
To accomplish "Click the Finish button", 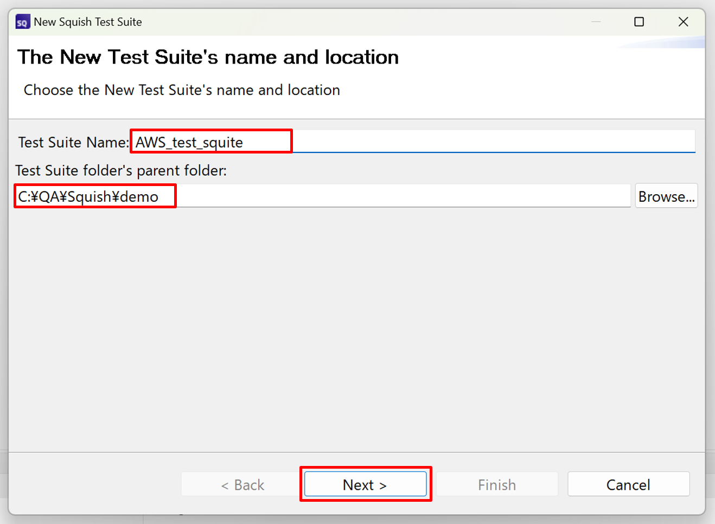I will [x=496, y=484].
